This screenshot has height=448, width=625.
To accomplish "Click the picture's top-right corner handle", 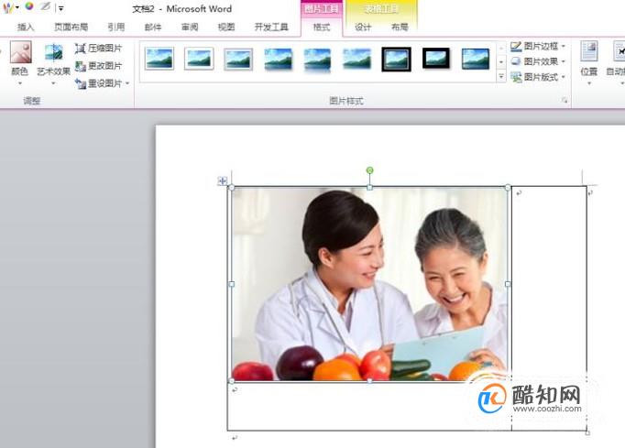I will [x=508, y=187].
